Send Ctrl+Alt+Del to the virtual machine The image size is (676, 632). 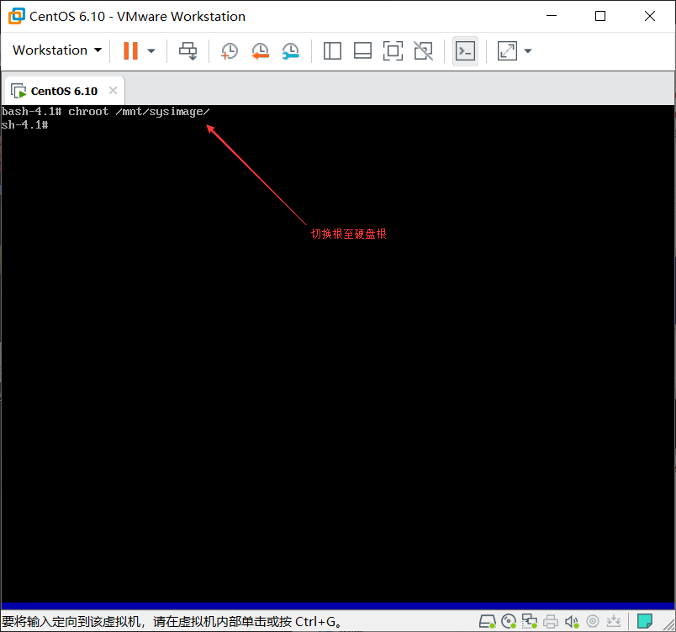click(x=188, y=50)
